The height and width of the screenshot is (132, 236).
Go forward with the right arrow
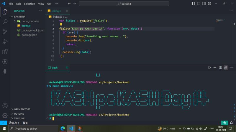(75, 4)
